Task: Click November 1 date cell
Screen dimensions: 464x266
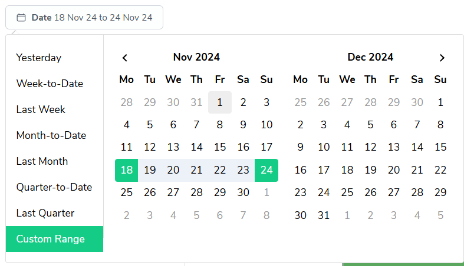Action: 220,102
